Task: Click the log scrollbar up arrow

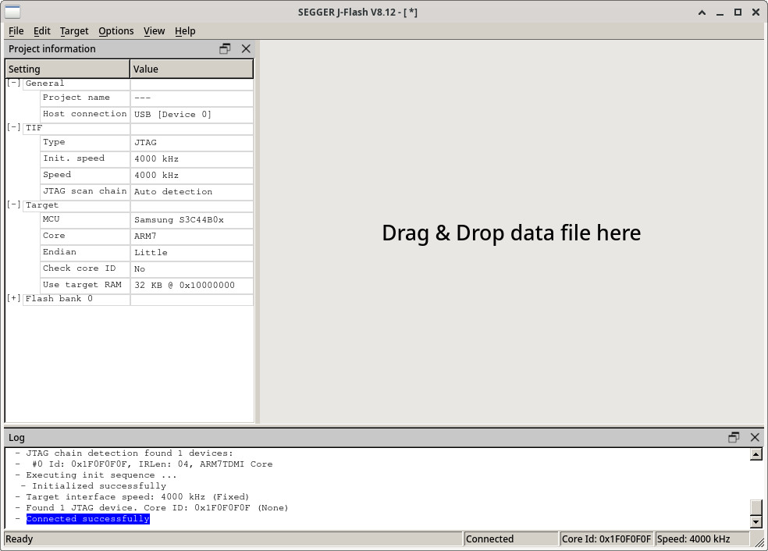Action: (x=756, y=454)
